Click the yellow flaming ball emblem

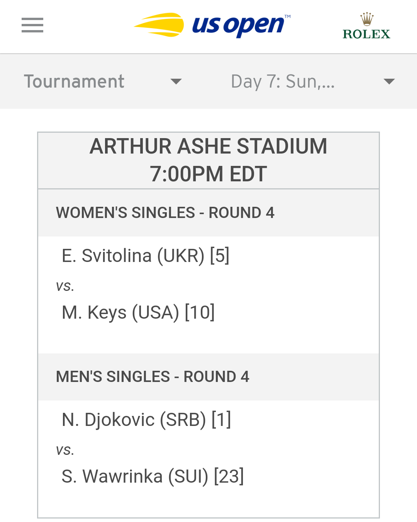point(159,25)
